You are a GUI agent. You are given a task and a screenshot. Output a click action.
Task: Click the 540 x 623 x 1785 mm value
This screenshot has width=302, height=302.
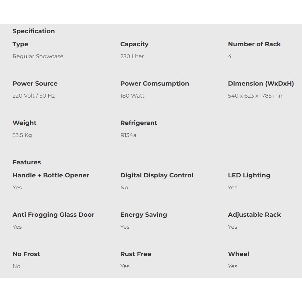(256, 96)
